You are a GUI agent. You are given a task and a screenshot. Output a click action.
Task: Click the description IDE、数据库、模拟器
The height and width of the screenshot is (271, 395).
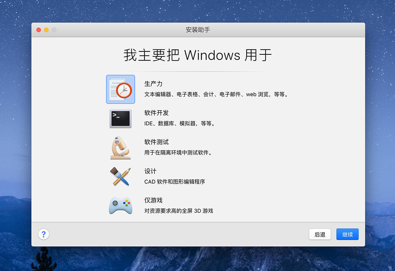click(x=179, y=124)
